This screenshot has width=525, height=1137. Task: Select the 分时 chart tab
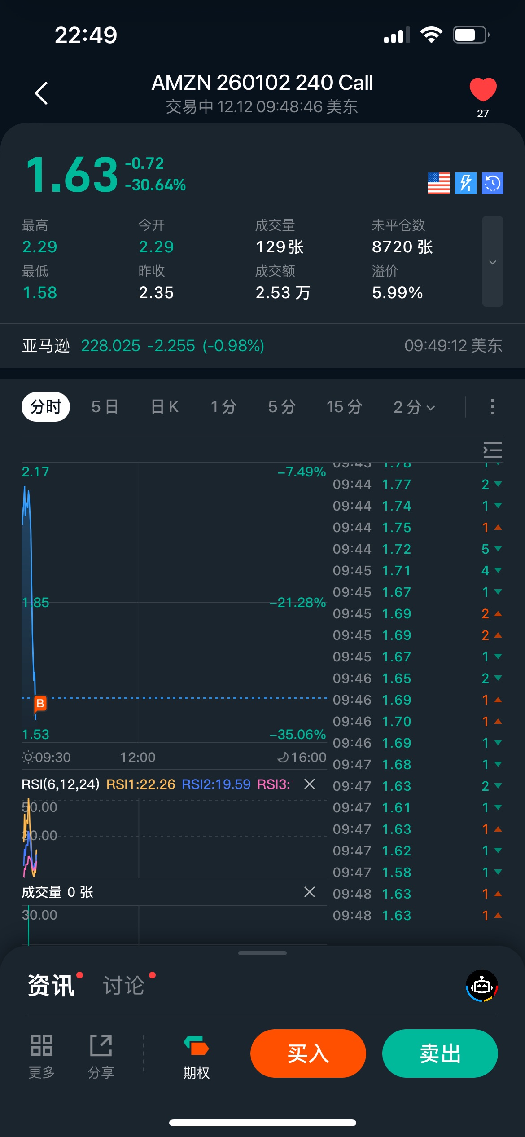click(46, 407)
